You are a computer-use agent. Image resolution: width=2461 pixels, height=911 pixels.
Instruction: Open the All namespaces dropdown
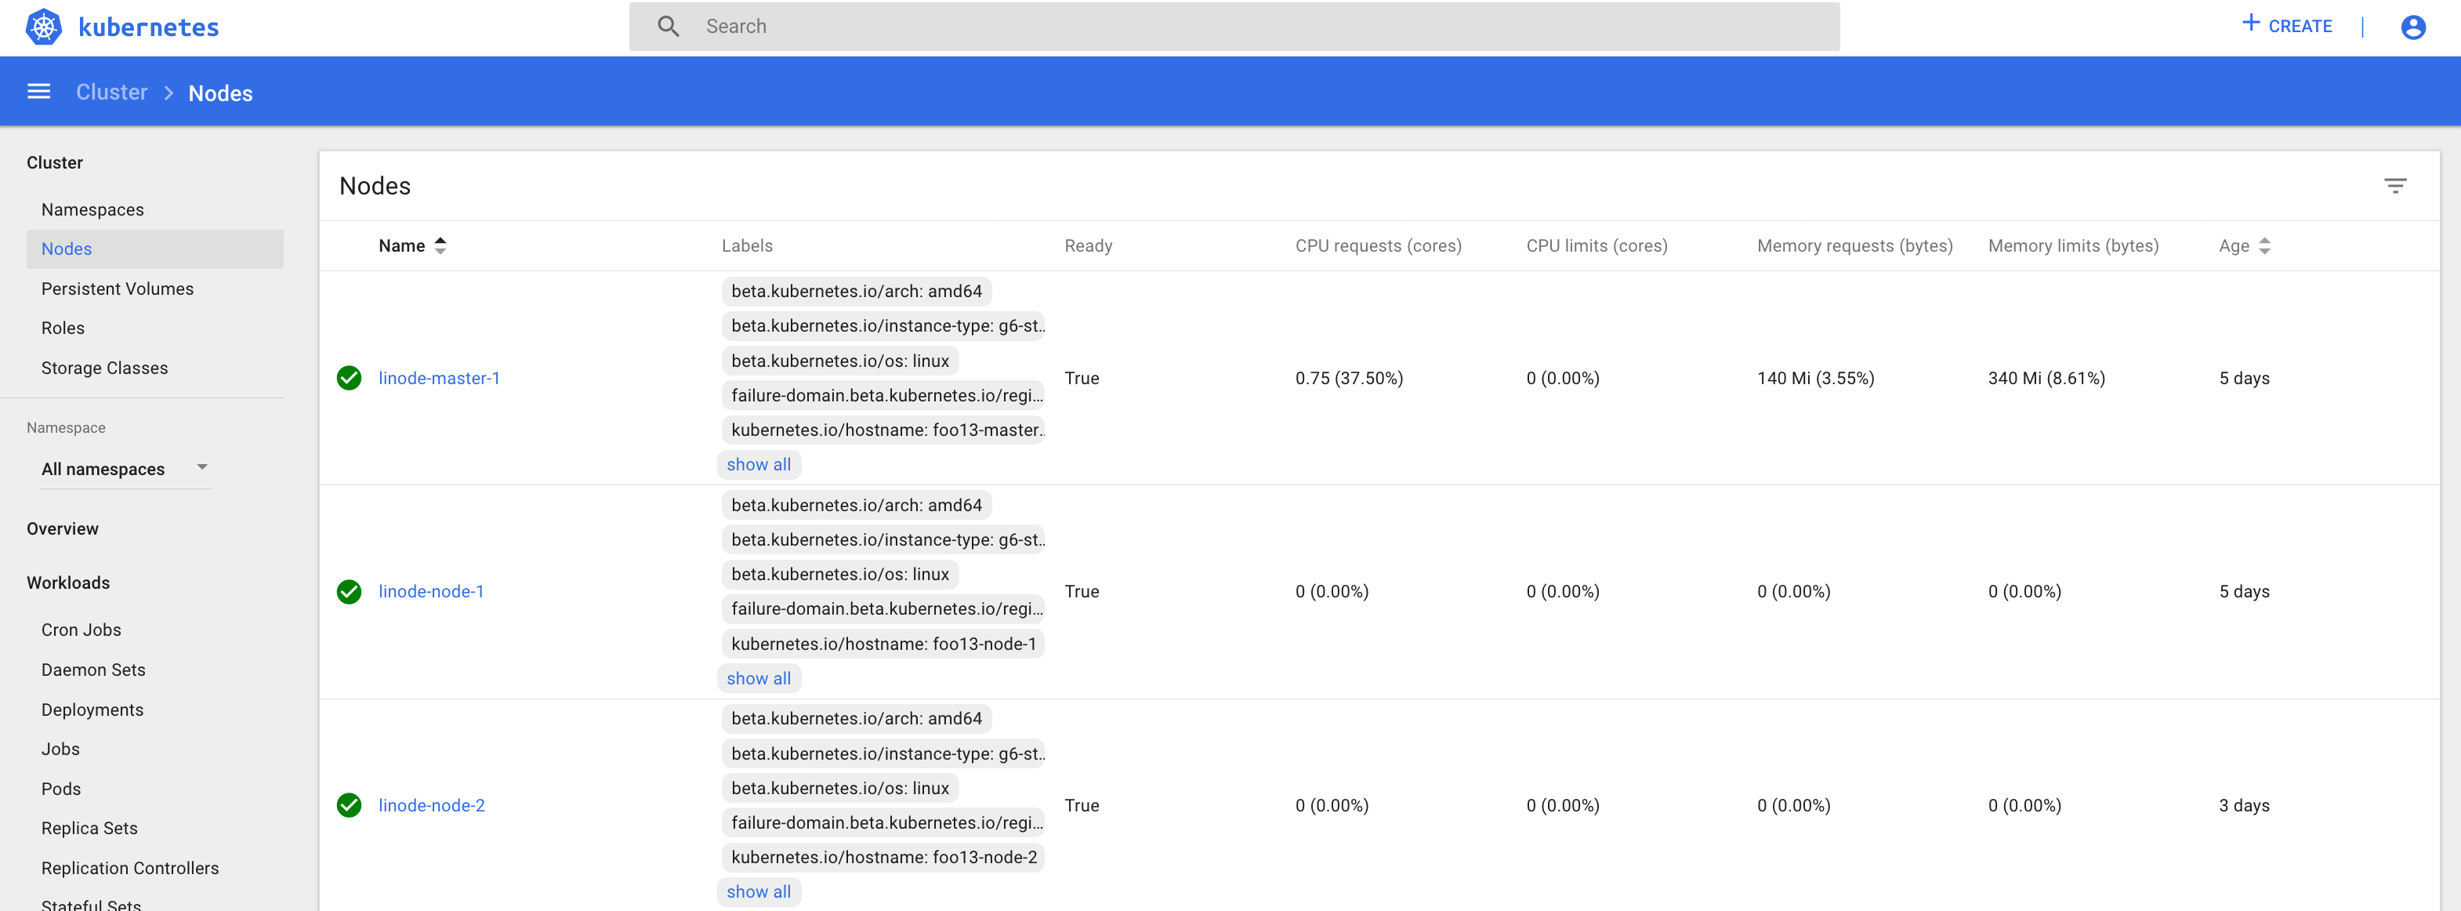[x=125, y=470]
